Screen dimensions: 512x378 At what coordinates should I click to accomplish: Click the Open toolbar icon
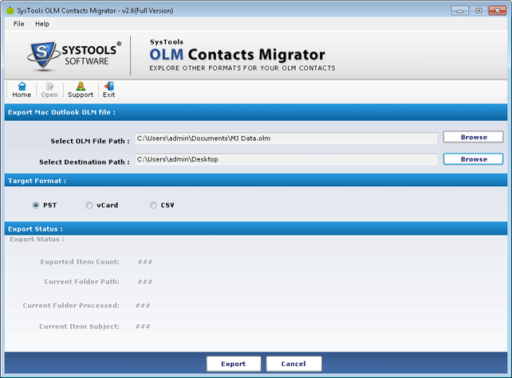49,90
